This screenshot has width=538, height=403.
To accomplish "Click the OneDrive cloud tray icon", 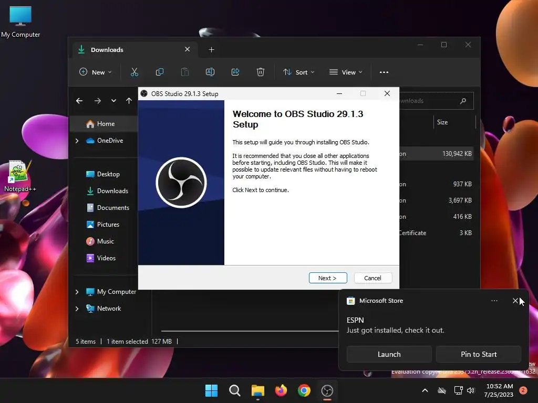I will pos(442,390).
